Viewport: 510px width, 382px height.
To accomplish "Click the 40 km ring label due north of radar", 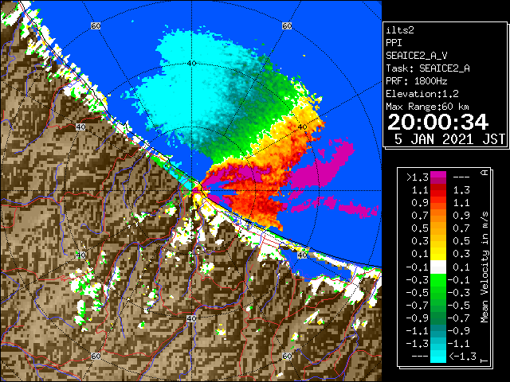I will (x=191, y=64).
